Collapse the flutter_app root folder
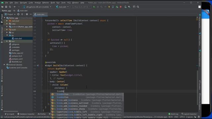This screenshot has width=212, height=119. coord(5,18)
